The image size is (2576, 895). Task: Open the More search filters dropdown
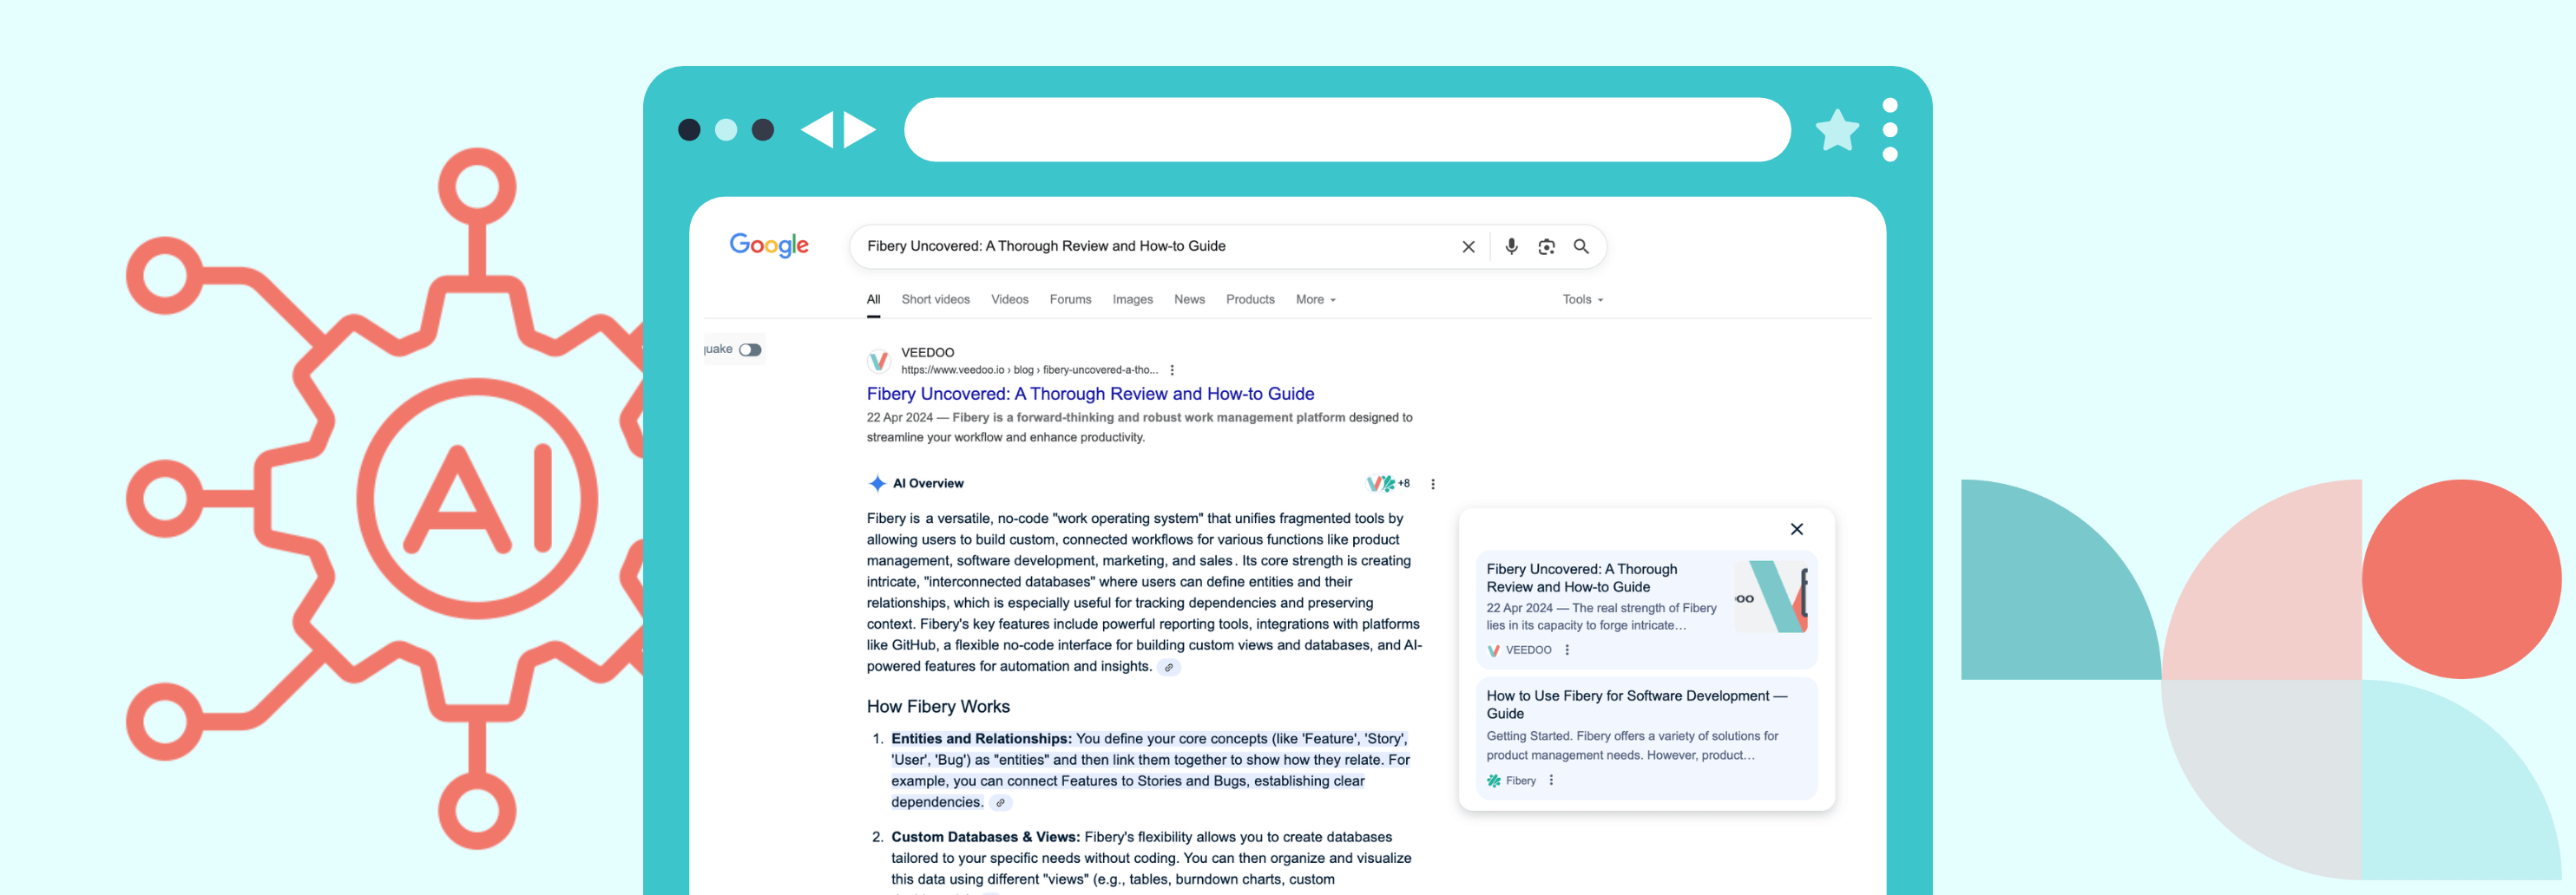(1315, 298)
